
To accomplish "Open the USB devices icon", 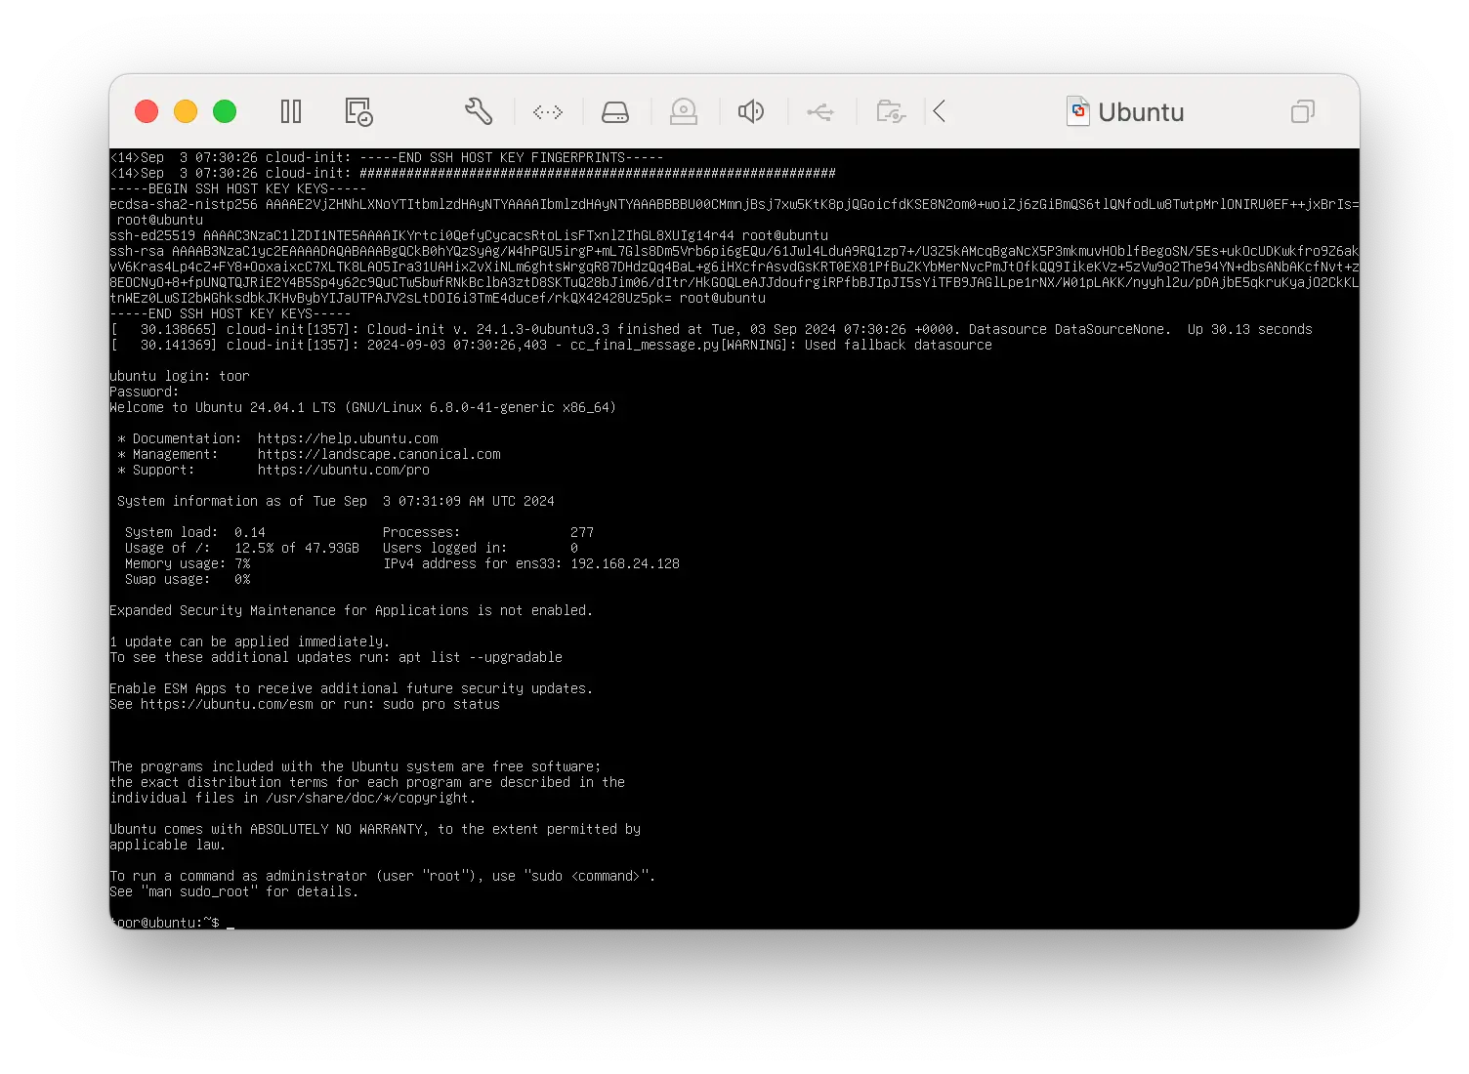I will [x=820, y=112].
